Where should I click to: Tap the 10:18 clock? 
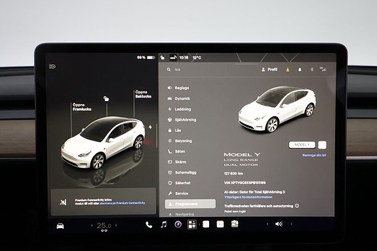coord(184,58)
